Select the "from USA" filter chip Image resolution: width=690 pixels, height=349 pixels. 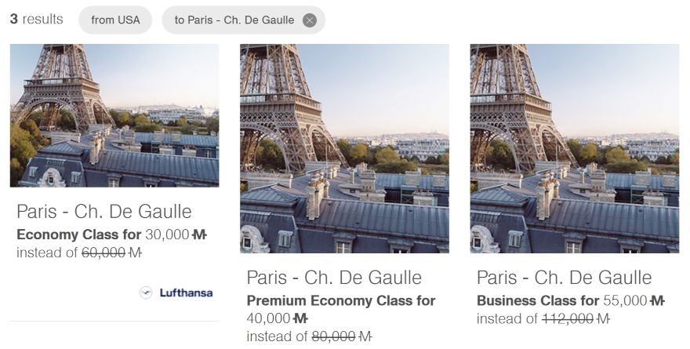click(x=115, y=20)
